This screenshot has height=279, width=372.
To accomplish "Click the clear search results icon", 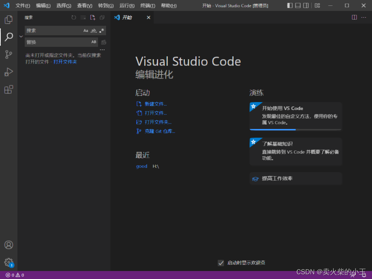I will click(83, 17).
